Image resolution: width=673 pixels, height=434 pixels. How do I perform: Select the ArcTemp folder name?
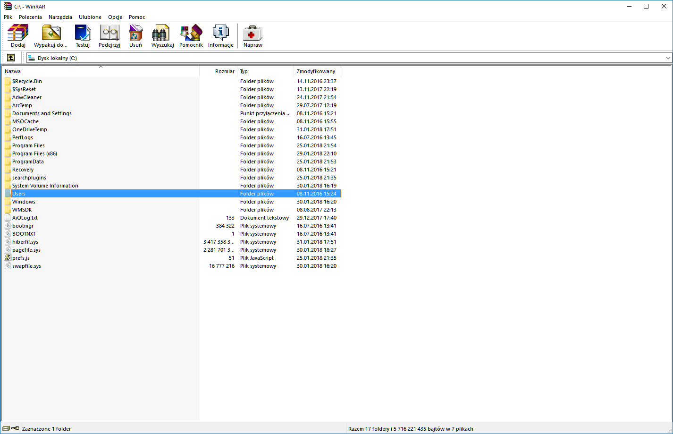point(22,105)
